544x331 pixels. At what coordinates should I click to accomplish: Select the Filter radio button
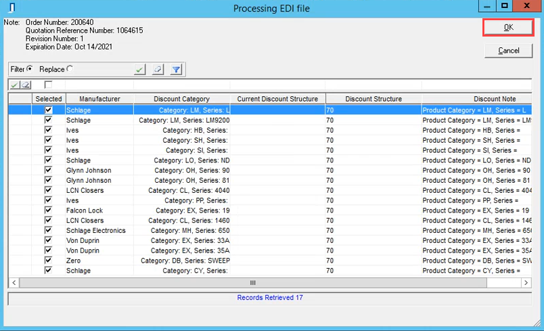click(30, 68)
